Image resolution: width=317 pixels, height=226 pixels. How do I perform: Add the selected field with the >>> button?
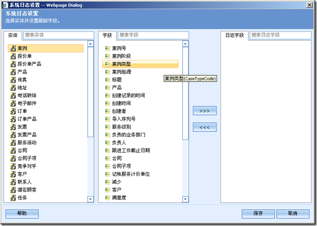tap(205, 111)
